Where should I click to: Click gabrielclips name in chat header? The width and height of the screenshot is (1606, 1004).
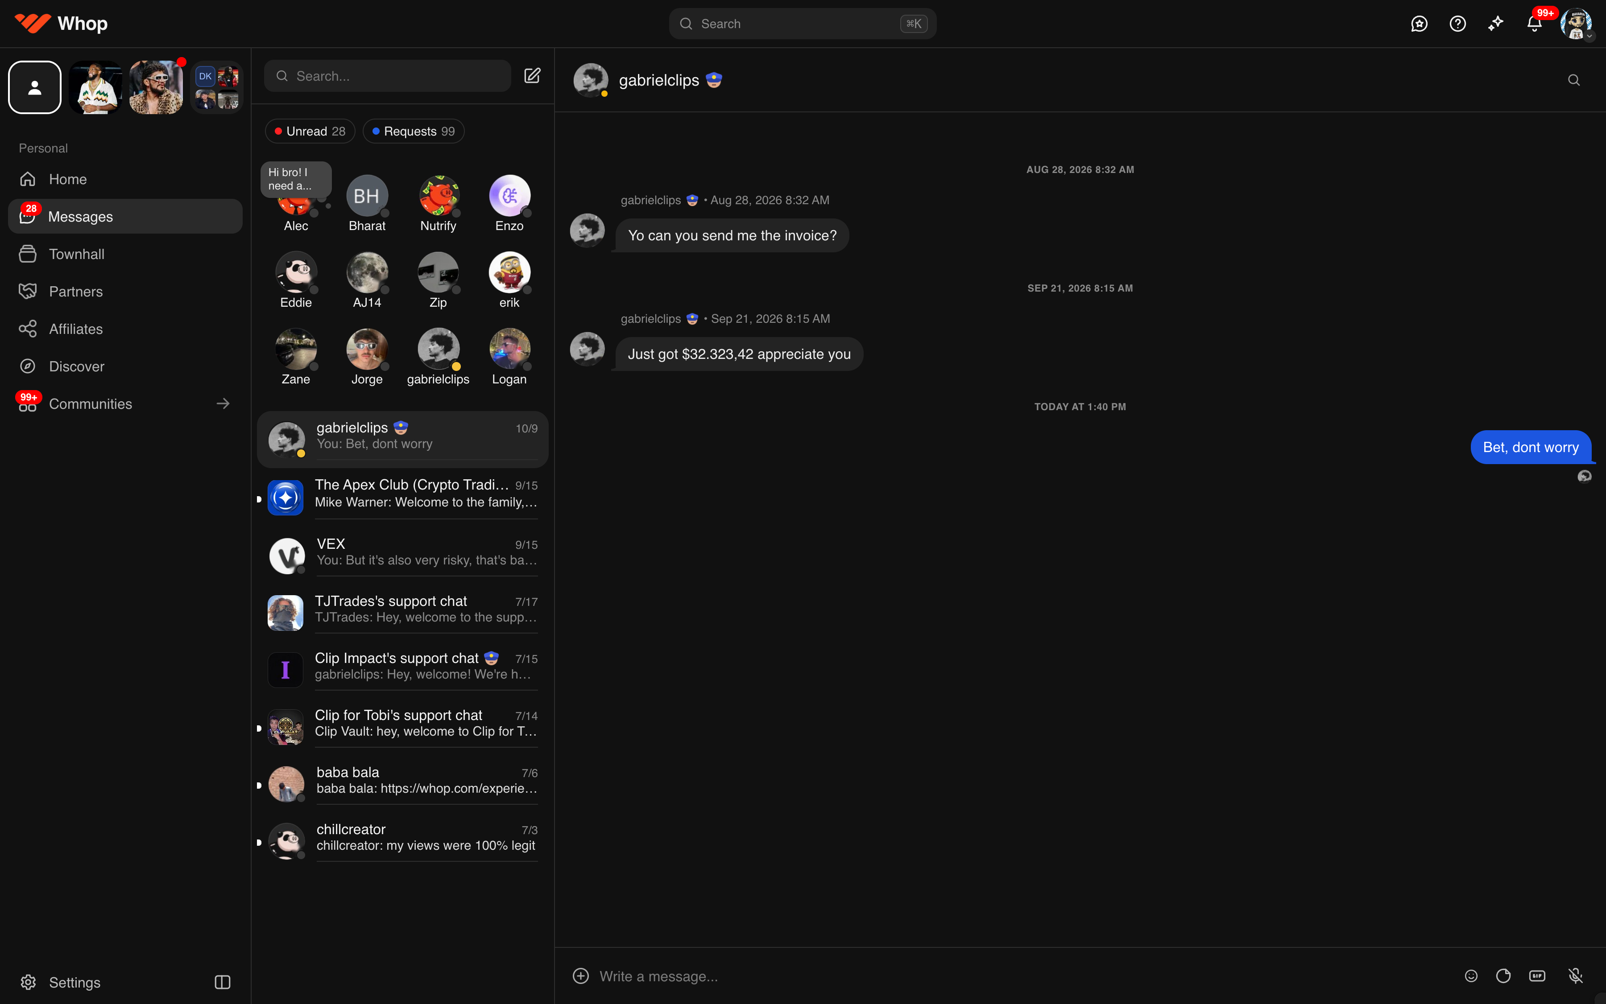coord(658,80)
